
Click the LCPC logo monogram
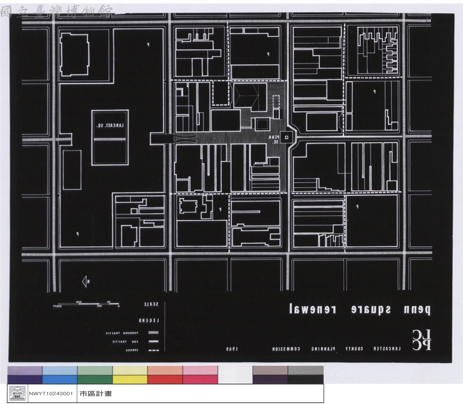pyautogui.click(x=422, y=340)
